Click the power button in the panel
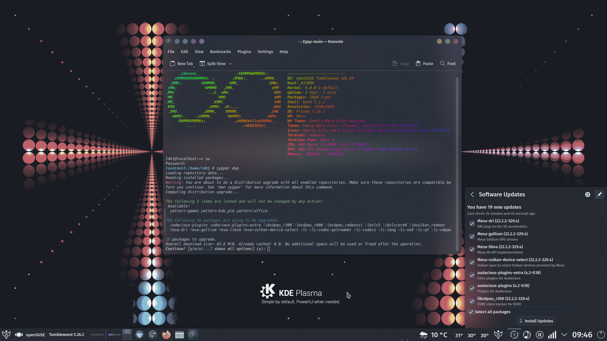 [601, 335]
